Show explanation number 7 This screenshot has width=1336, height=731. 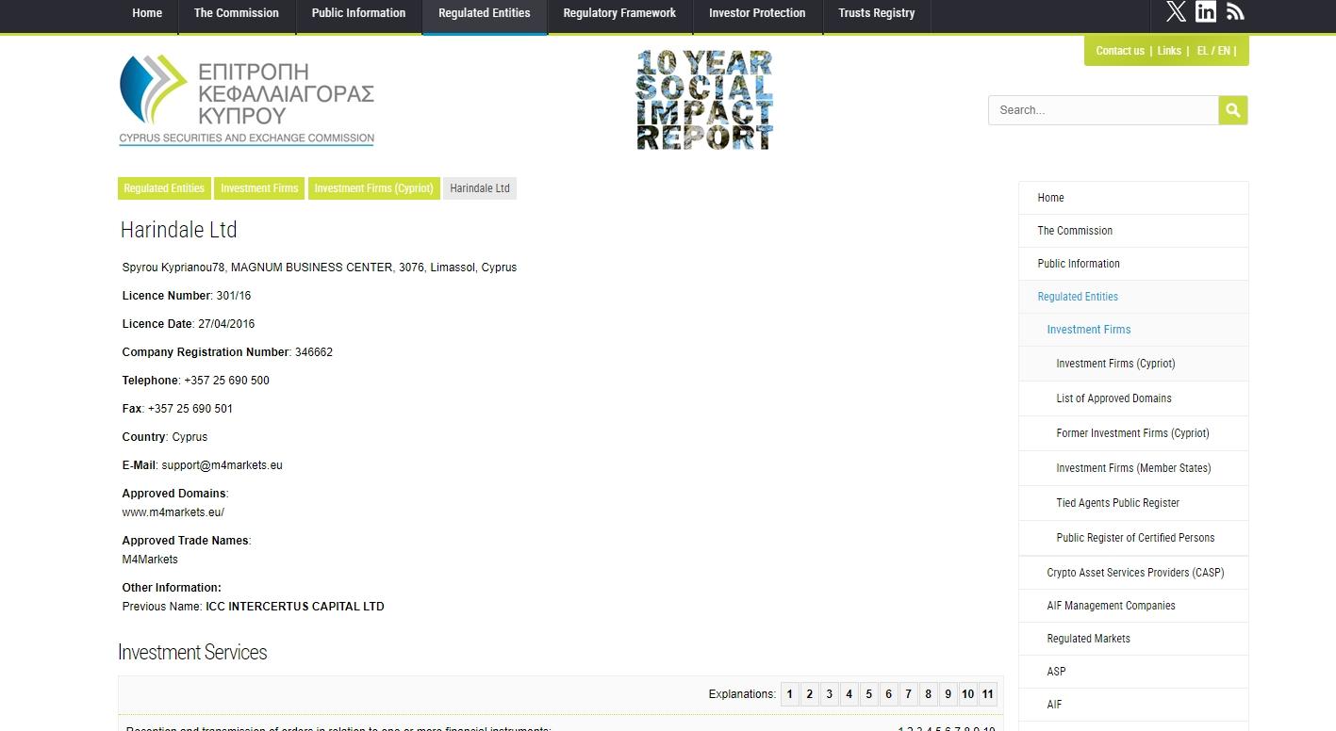click(x=909, y=694)
